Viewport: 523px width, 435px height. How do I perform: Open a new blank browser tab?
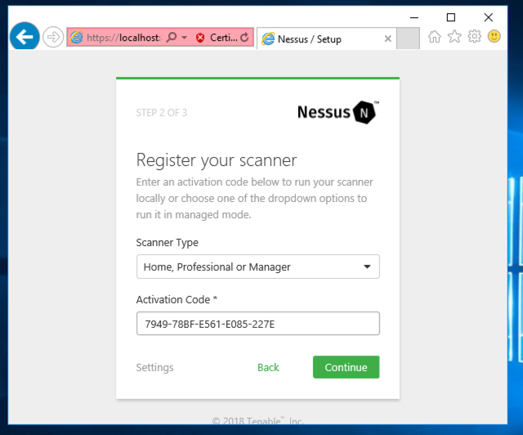[x=408, y=38]
